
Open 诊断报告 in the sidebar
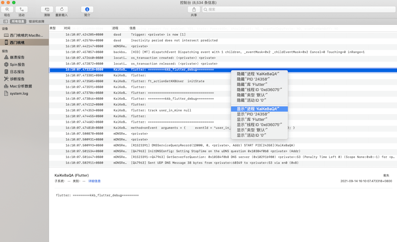coord(17,79)
